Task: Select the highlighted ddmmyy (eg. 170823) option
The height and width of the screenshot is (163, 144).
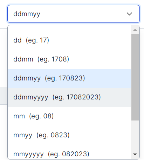Action: (69, 78)
